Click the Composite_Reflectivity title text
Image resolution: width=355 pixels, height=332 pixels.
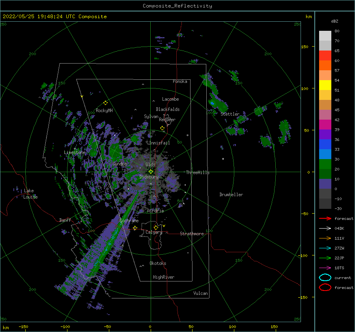[x=177, y=6]
